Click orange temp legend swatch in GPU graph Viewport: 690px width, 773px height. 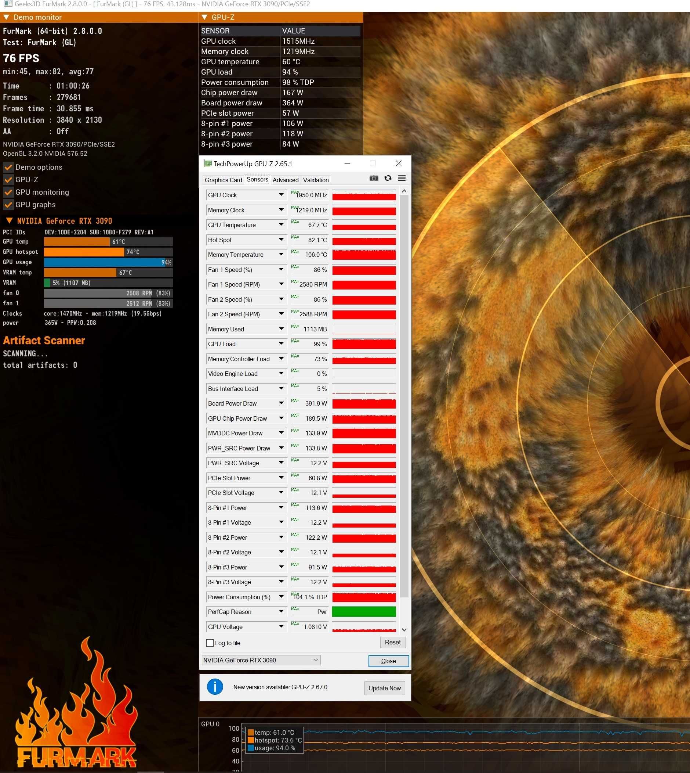[251, 732]
